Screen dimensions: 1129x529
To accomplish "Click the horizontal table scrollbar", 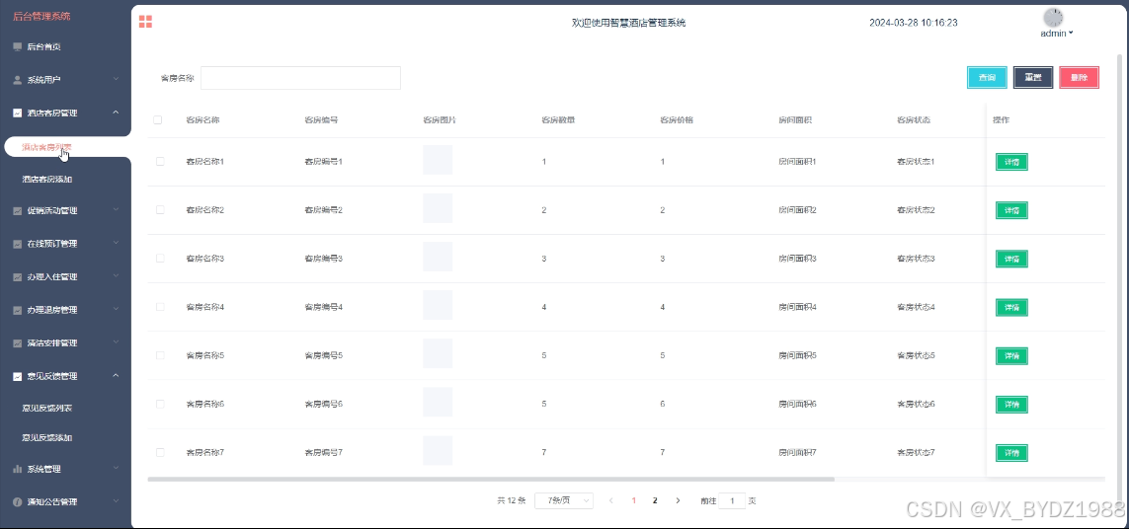I will pos(490,479).
